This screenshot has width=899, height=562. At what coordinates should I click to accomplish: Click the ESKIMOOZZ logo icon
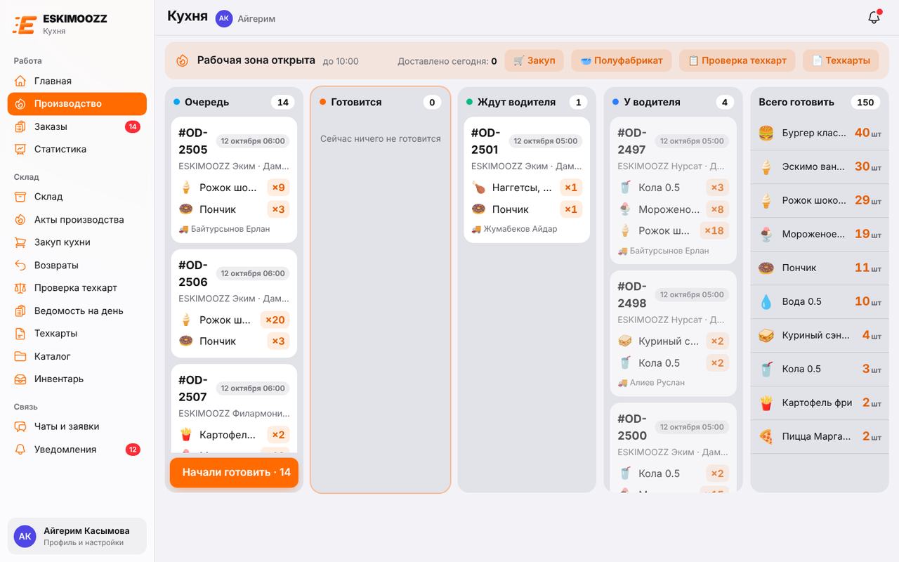(25, 25)
